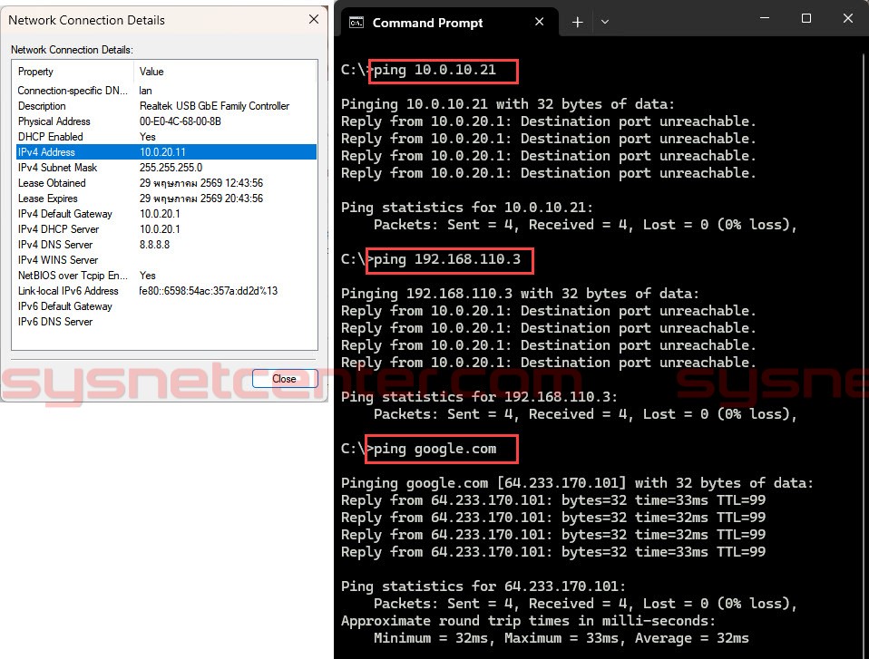Screen dimensions: 869x659
Task: Click the Realtek USB GbE Family Controller value
Action: (214, 106)
